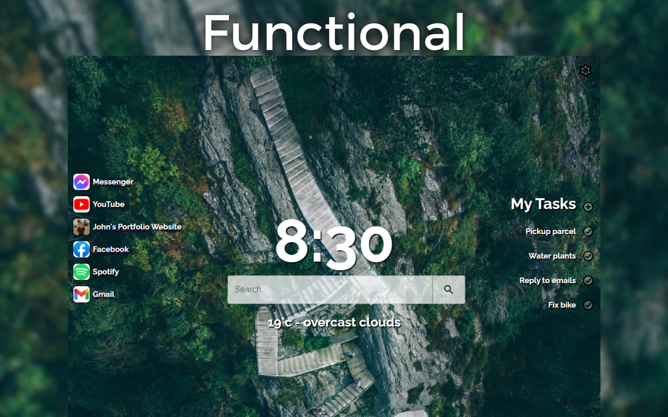The image size is (668, 417).
Task: Open the Spotify link label
Action: pyautogui.click(x=106, y=272)
